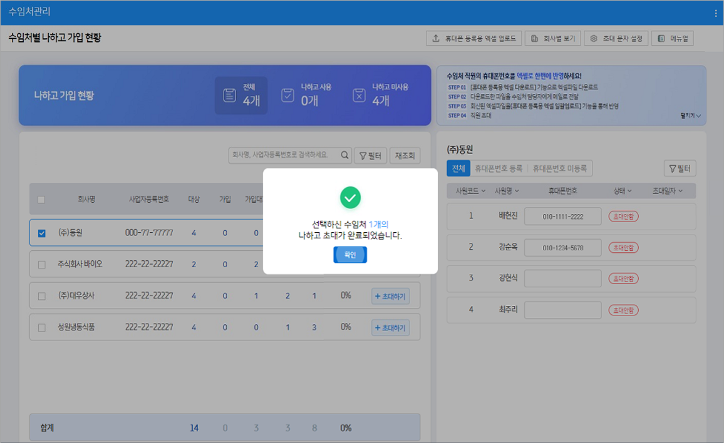Click the phone number field for 강순옥

[563, 248]
